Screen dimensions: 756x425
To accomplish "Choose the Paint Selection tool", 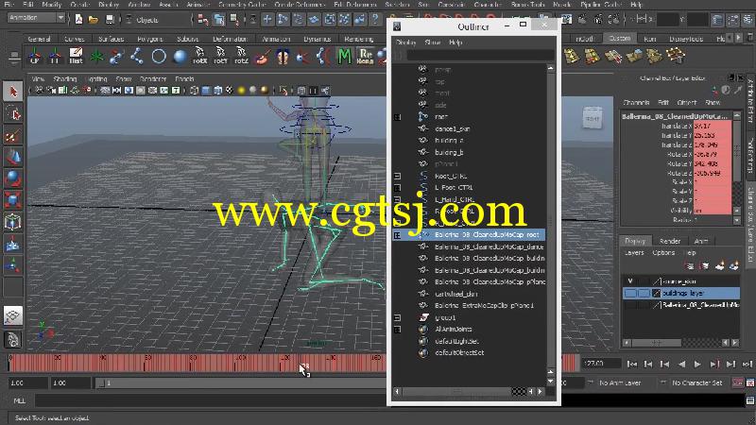I will pyautogui.click(x=13, y=136).
